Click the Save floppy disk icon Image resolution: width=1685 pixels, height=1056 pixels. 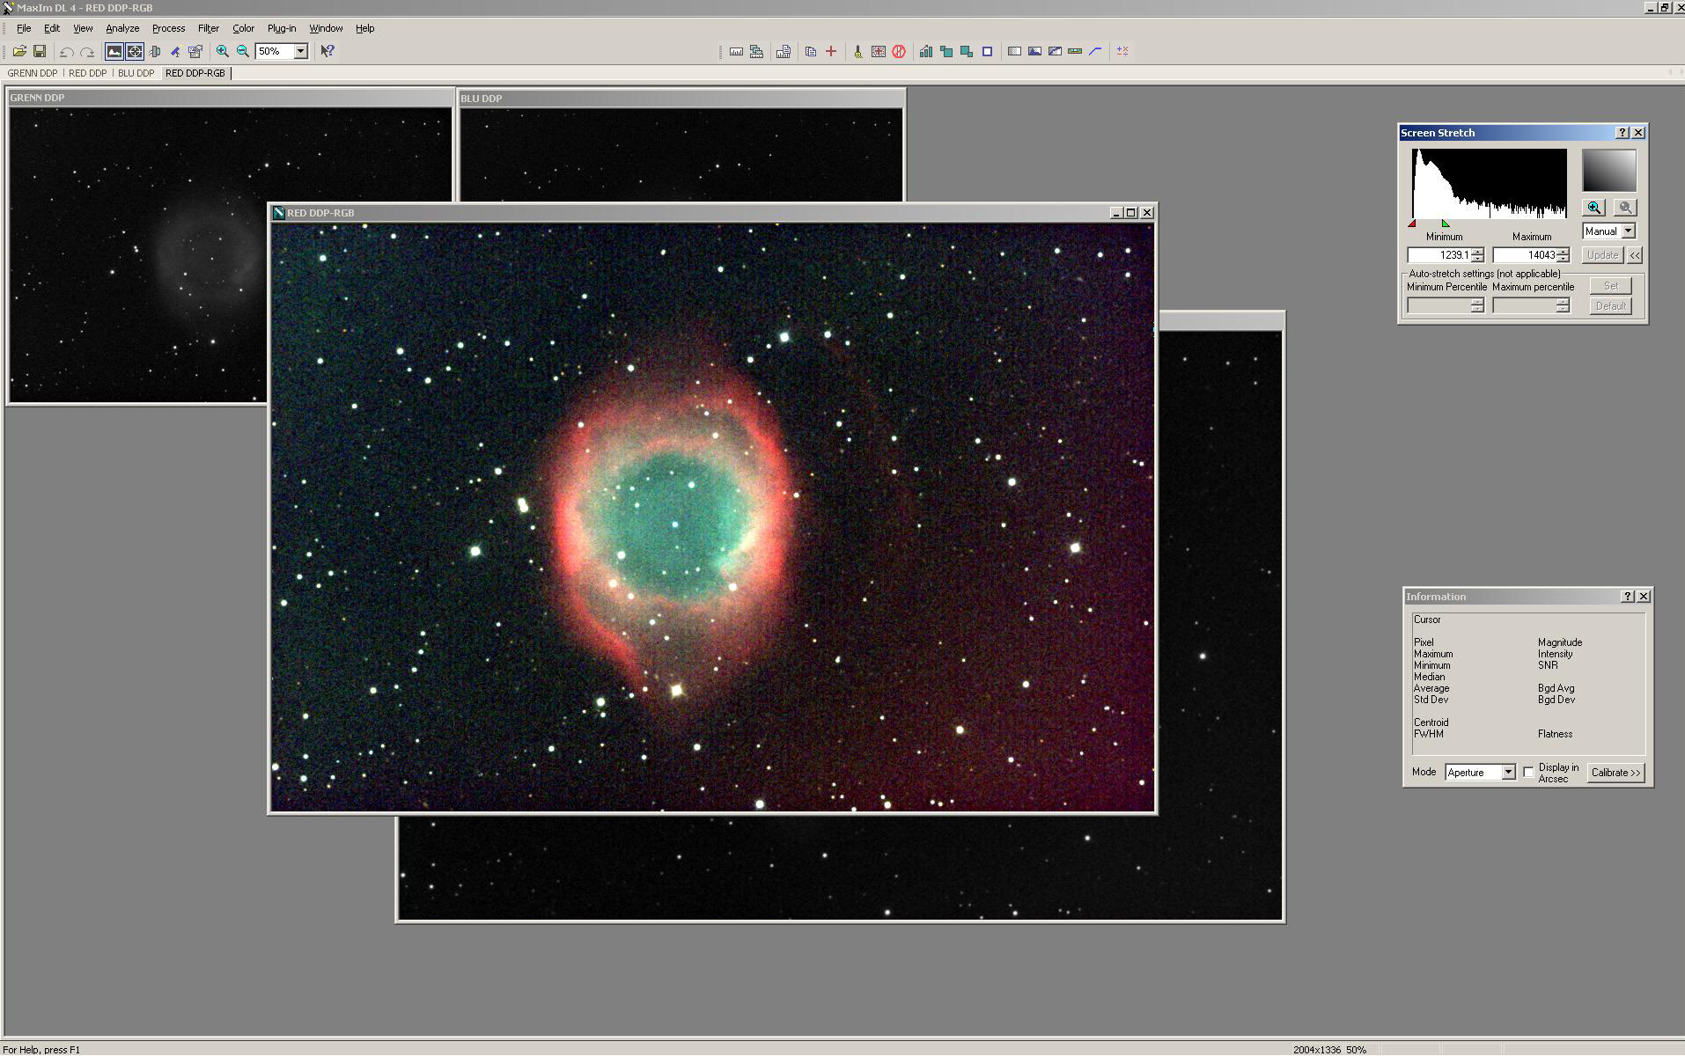click(x=40, y=51)
